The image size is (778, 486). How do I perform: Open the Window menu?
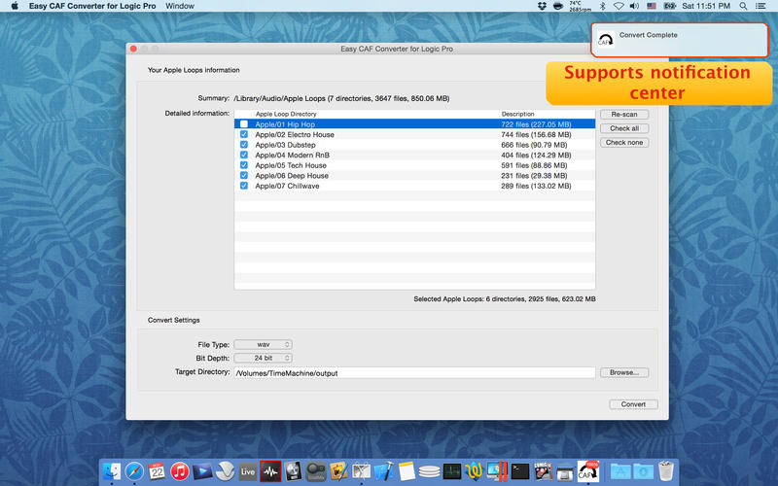[x=180, y=6]
